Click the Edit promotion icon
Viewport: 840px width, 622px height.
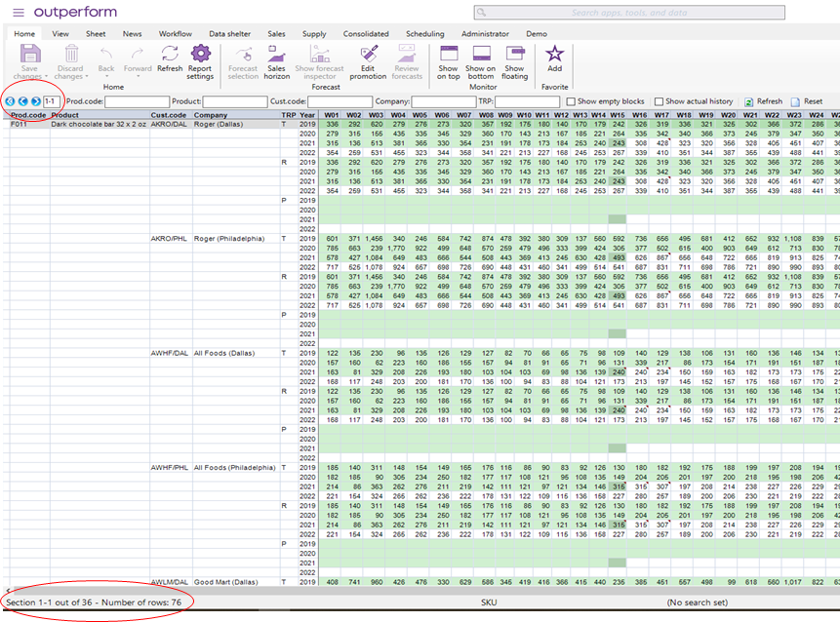tap(368, 55)
